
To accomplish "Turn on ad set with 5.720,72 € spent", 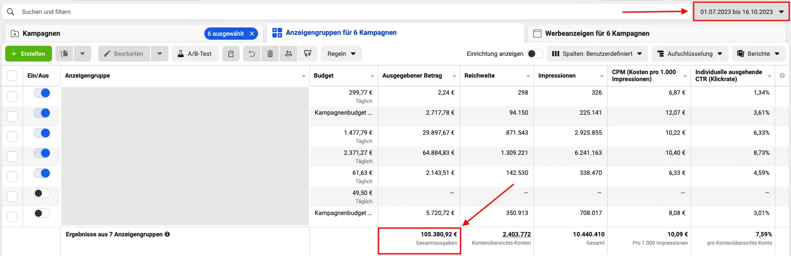I will click(42, 213).
